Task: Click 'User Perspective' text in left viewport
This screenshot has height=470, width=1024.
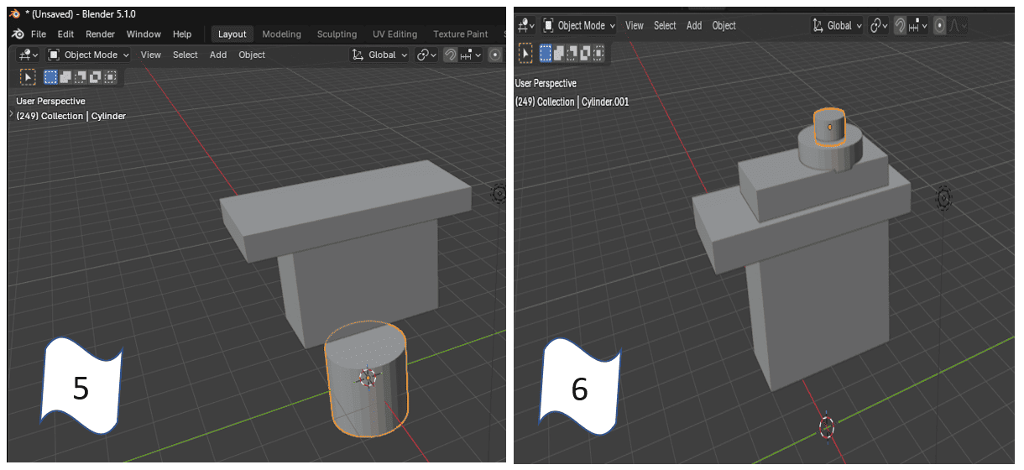Action: pos(50,101)
